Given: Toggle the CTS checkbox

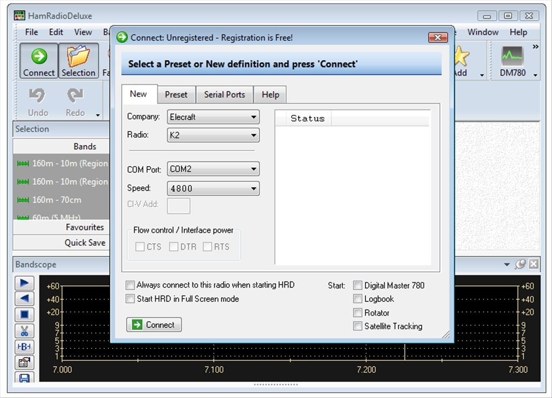Looking at the screenshot, I should [140, 246].
